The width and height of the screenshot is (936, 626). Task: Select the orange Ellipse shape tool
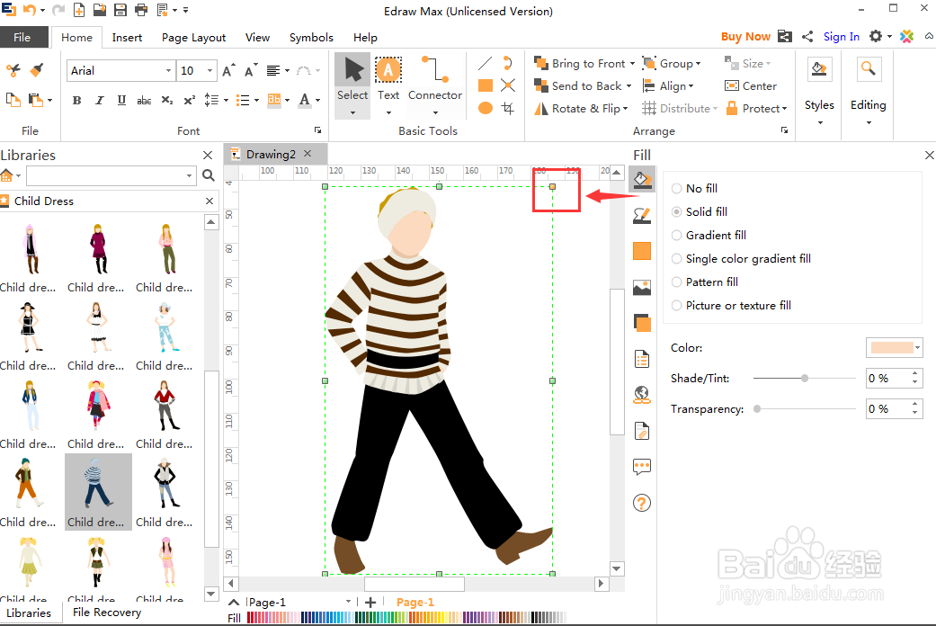(x=486, y=108)
